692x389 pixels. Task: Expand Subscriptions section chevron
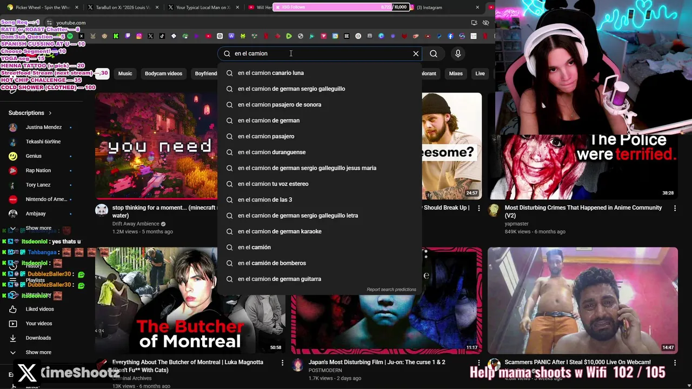(50, 113)
